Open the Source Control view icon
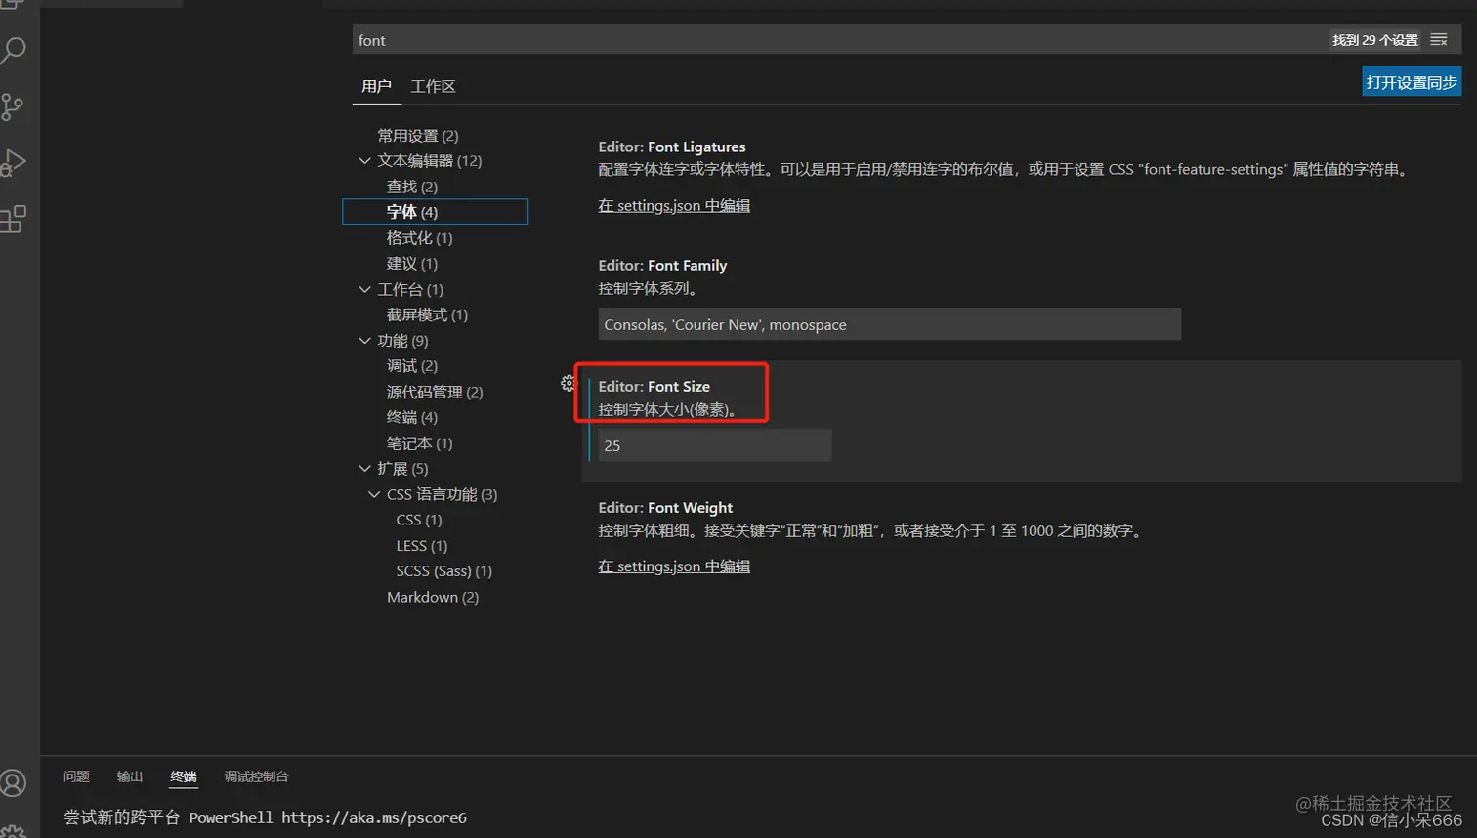 click(13, 106)
